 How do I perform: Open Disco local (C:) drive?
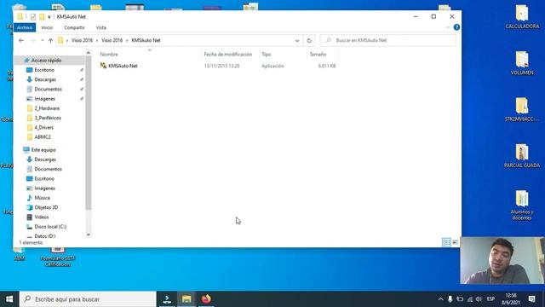(x=50, y=227)
